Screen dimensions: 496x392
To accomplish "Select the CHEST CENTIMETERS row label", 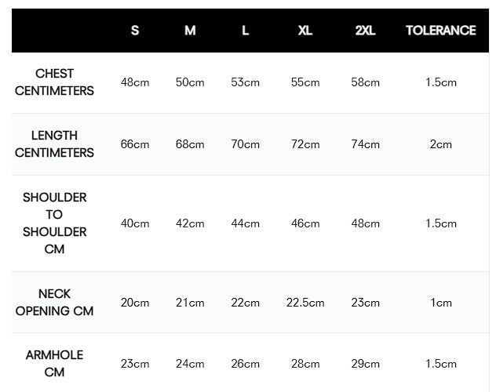I will click(55, 82).
